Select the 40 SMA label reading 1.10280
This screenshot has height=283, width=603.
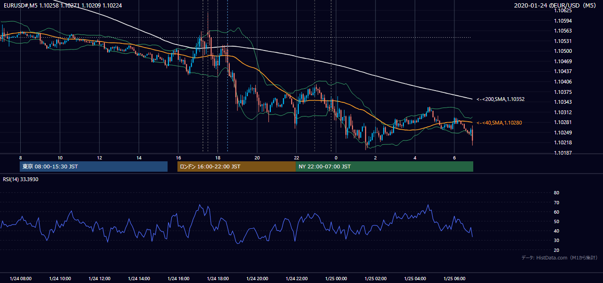(499, 123)
